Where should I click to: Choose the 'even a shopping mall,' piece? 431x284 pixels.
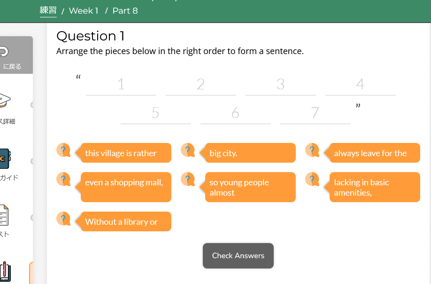tap(125, 187)
